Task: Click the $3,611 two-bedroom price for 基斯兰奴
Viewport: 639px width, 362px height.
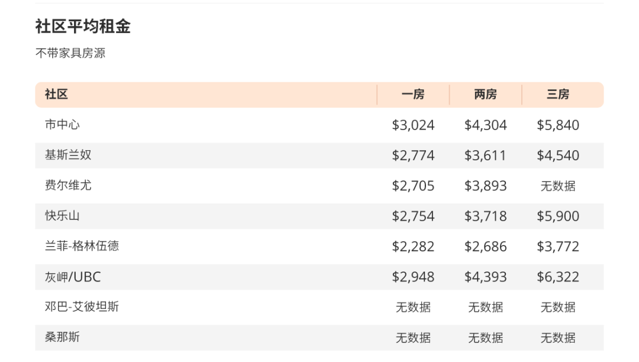Action: (485, 156)
